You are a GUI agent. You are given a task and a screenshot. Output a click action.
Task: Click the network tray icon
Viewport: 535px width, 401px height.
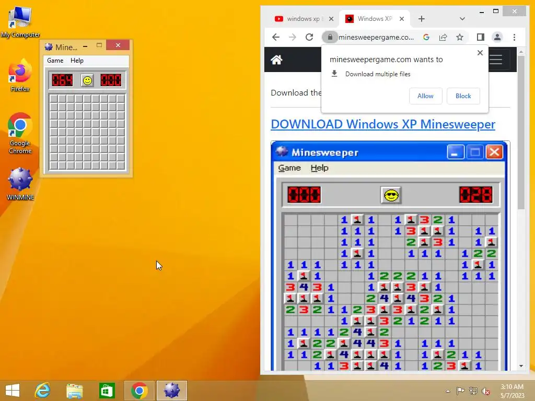473,391
